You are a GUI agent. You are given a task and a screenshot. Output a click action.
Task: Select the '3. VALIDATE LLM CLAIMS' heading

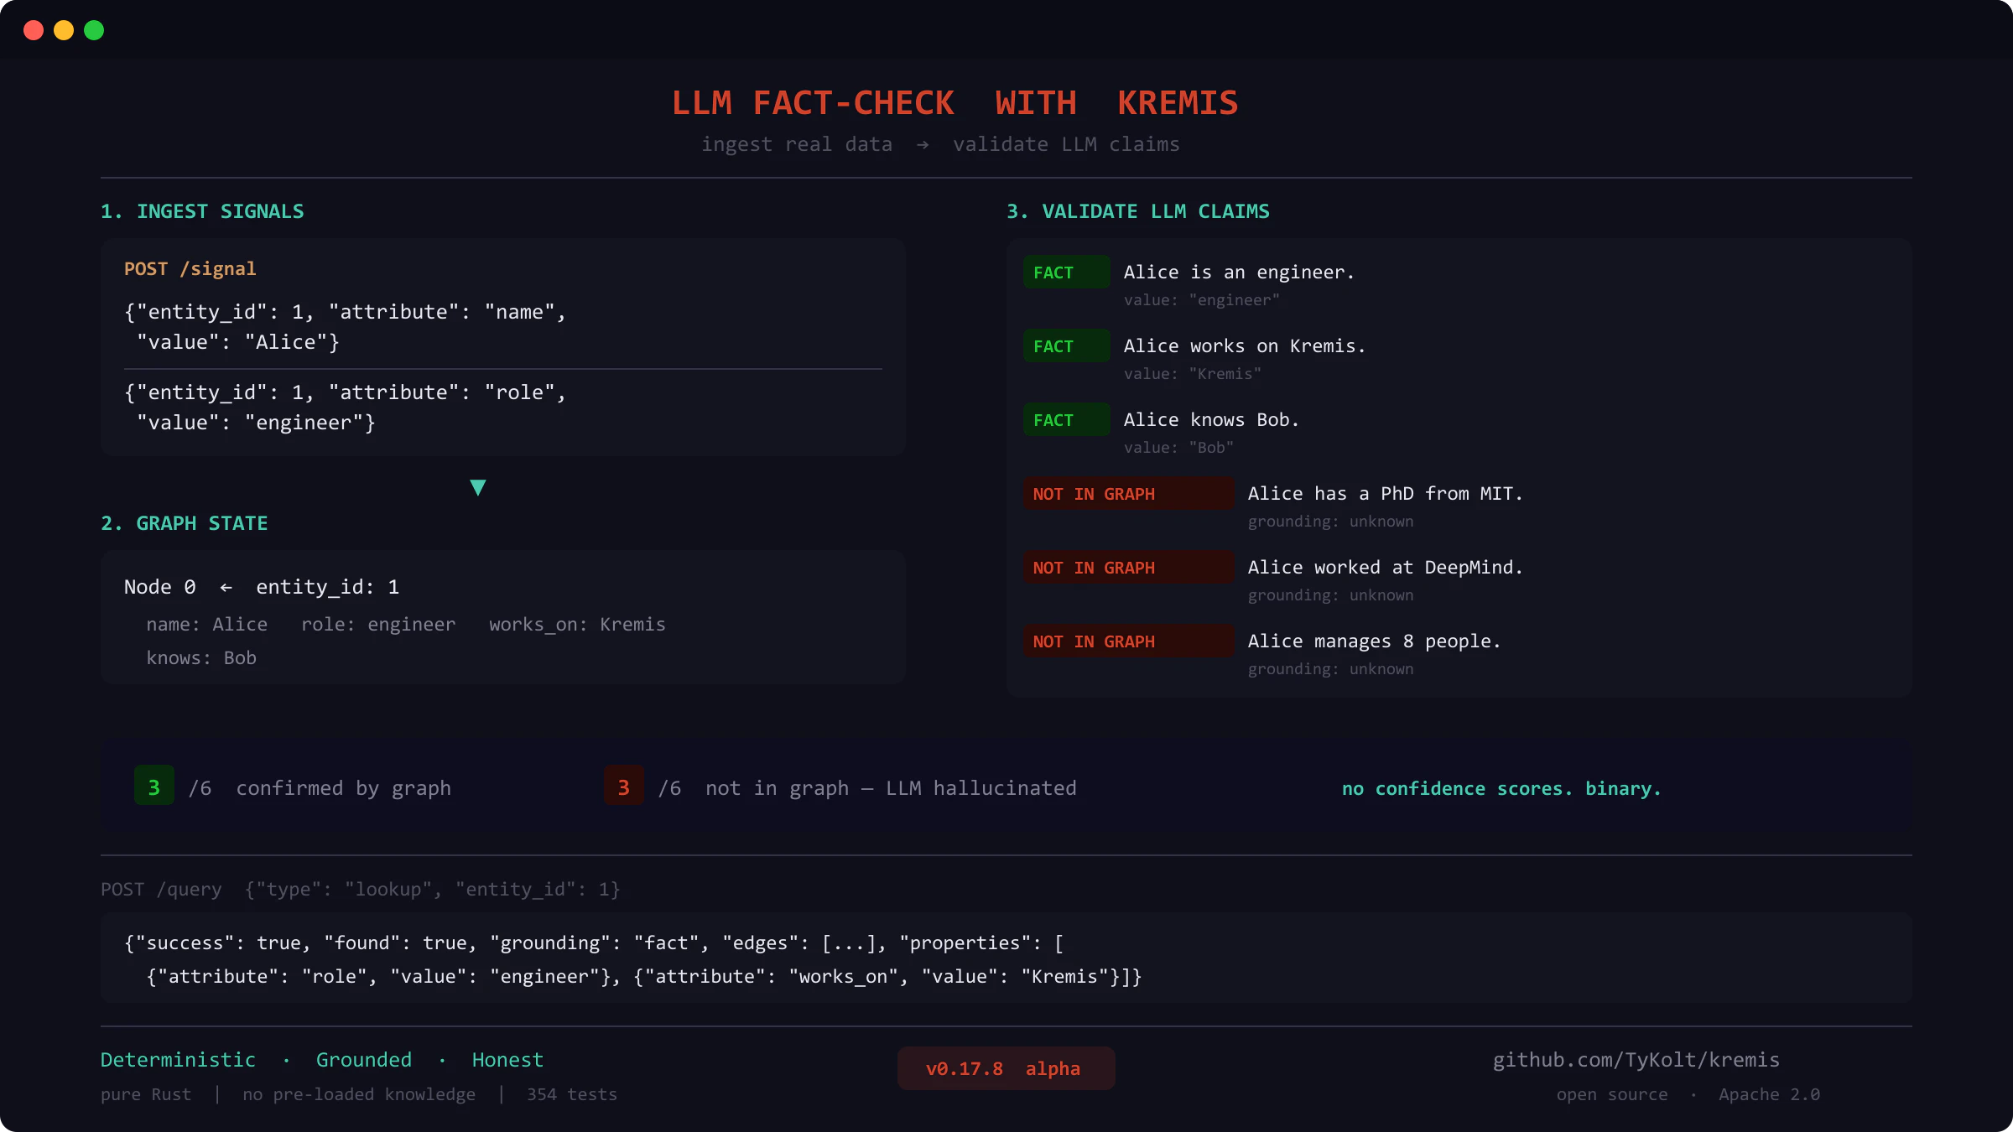[1138, 211]
